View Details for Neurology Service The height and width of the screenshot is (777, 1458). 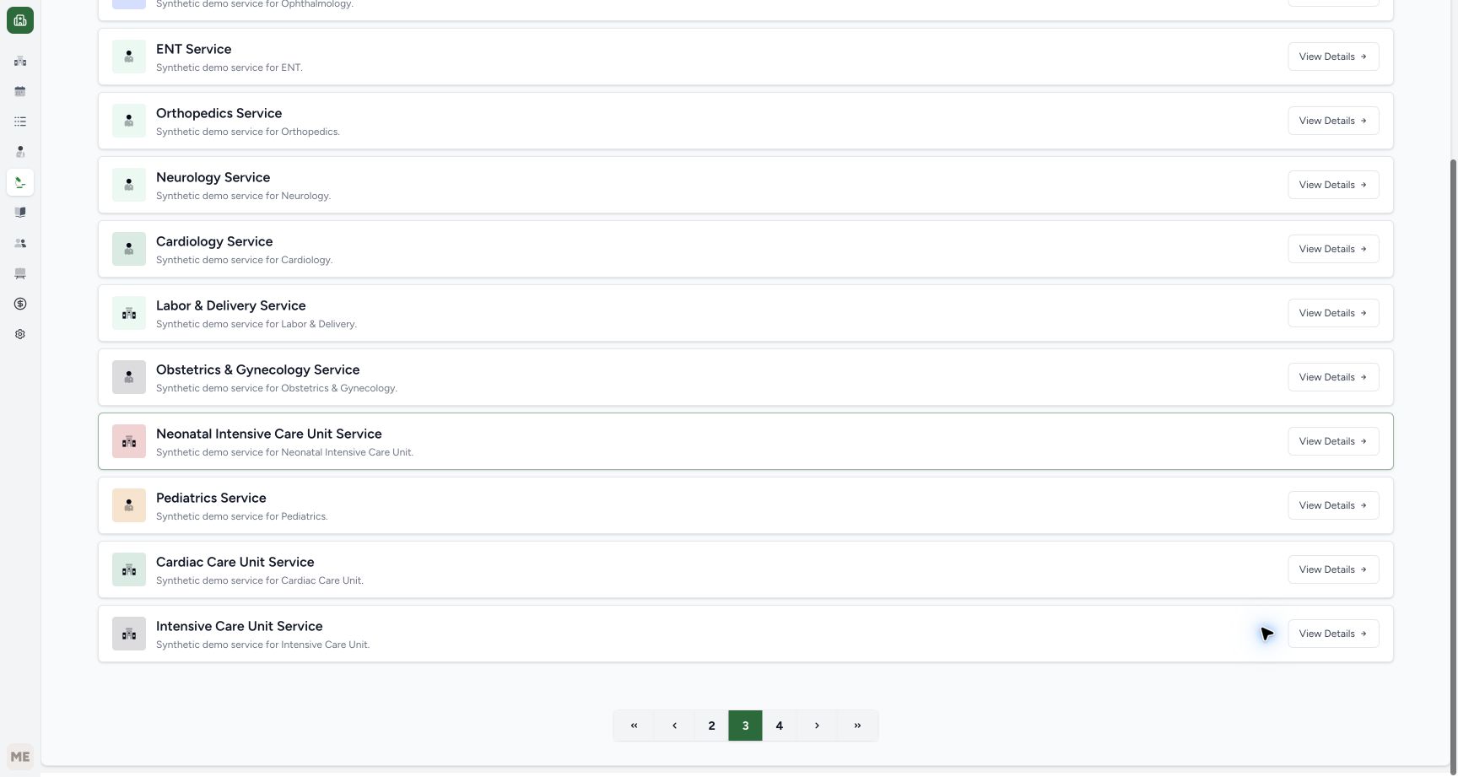tap(1333, 185)
